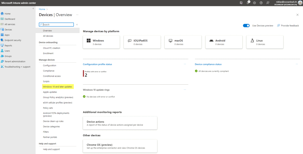Open Endpoint security in the sidebar
Viewport: 303px width, 154px height.
(13, 40)
